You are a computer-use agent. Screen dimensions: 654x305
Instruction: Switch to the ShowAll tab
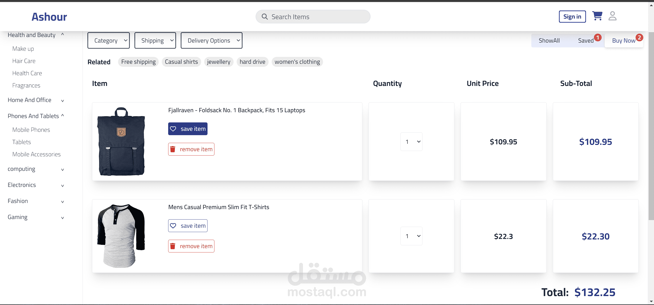coord(549,41)
